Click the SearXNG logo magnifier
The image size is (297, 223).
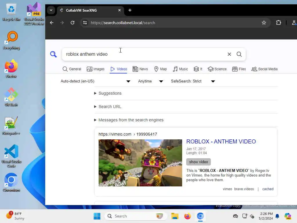53,54
